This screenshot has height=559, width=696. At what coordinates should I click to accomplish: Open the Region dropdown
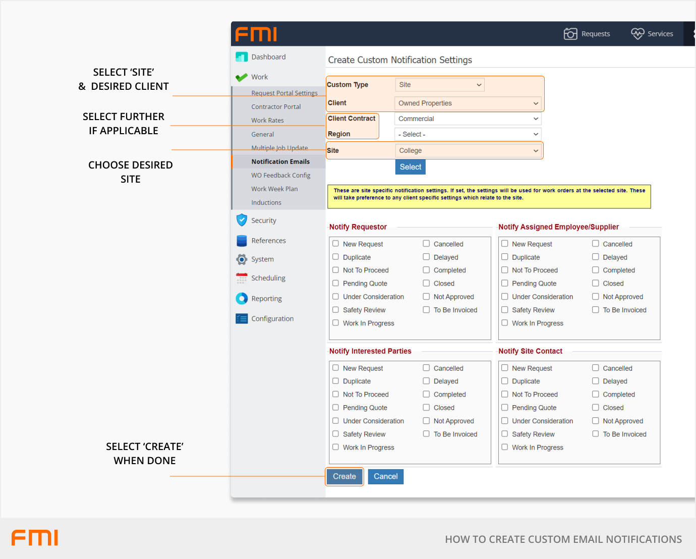click(468, 135)
